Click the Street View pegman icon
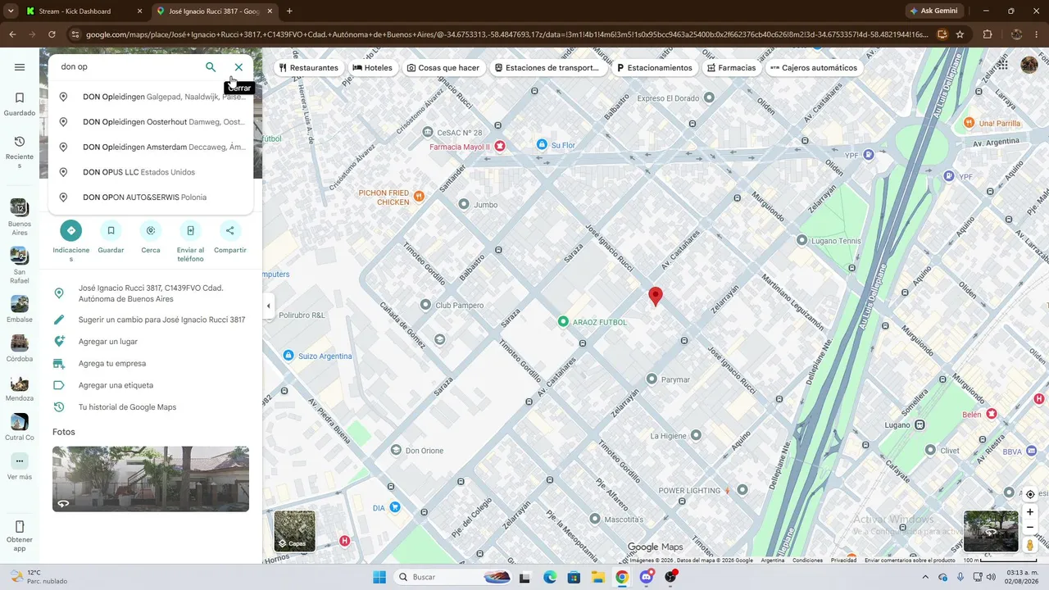This screenshot has height=590, width=1049. tap(1030, 546)
